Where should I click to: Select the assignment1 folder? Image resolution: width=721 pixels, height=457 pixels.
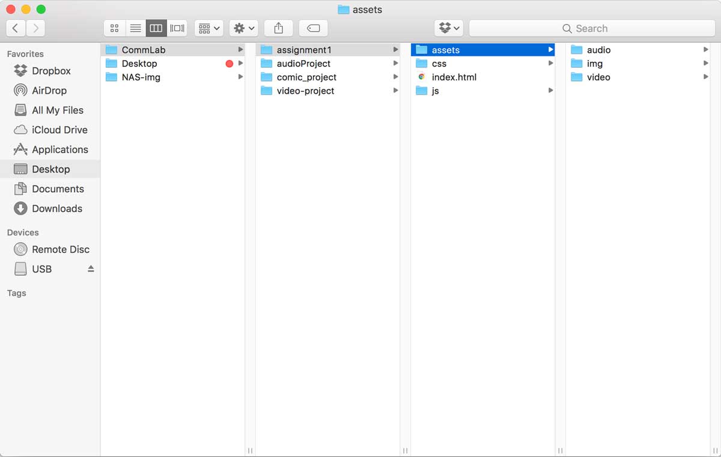point(327,50)
